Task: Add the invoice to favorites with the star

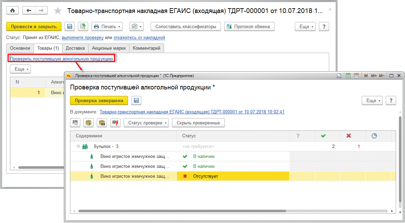Action: [58, 11]
